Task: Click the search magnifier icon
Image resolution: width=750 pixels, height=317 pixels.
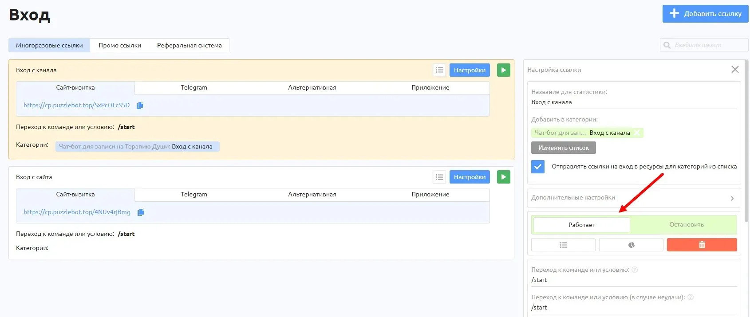Action: point(667,45)
